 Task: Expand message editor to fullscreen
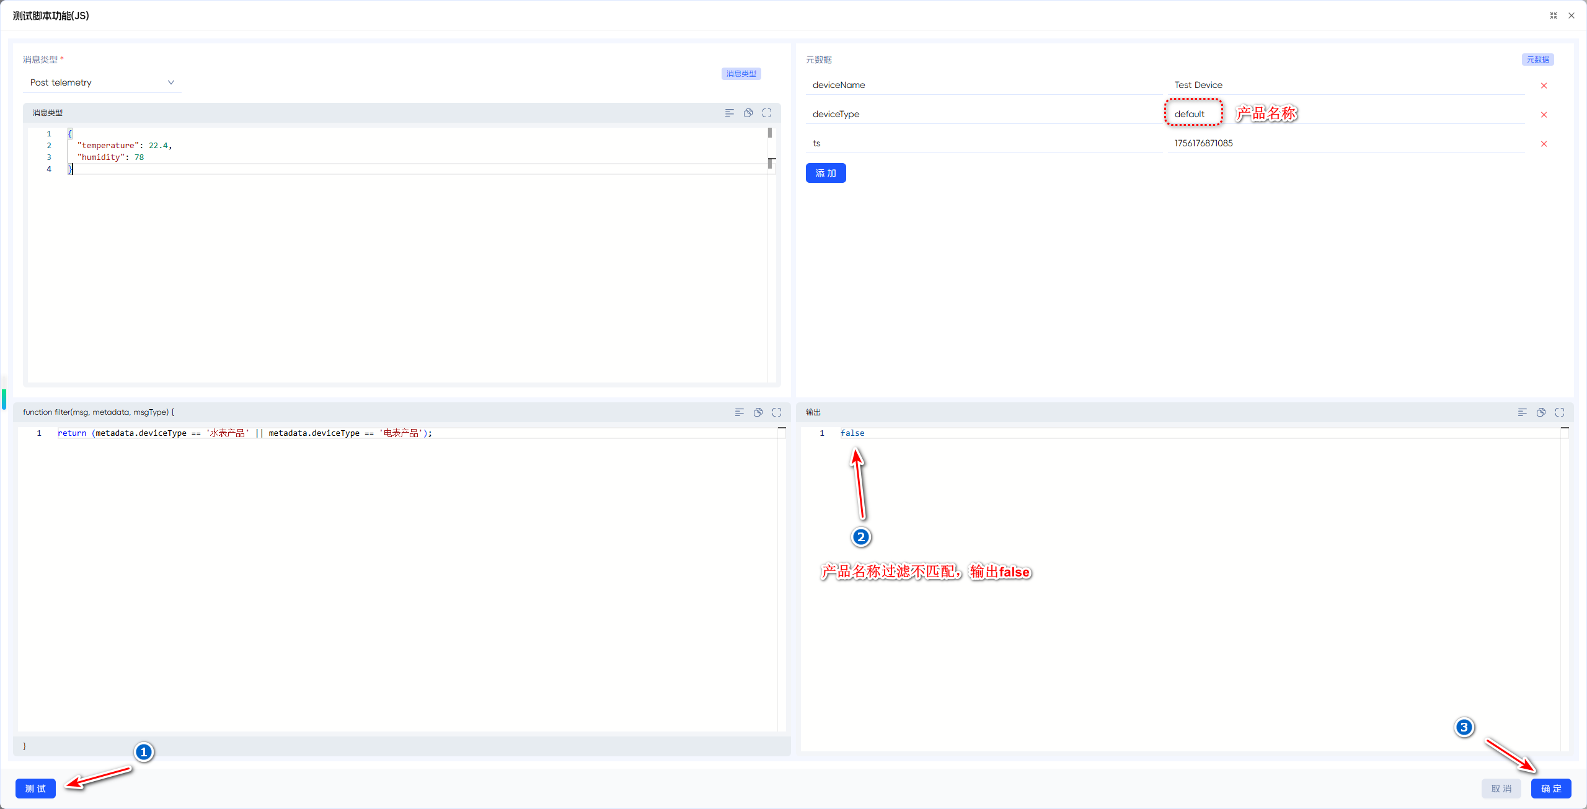point(767,113)
